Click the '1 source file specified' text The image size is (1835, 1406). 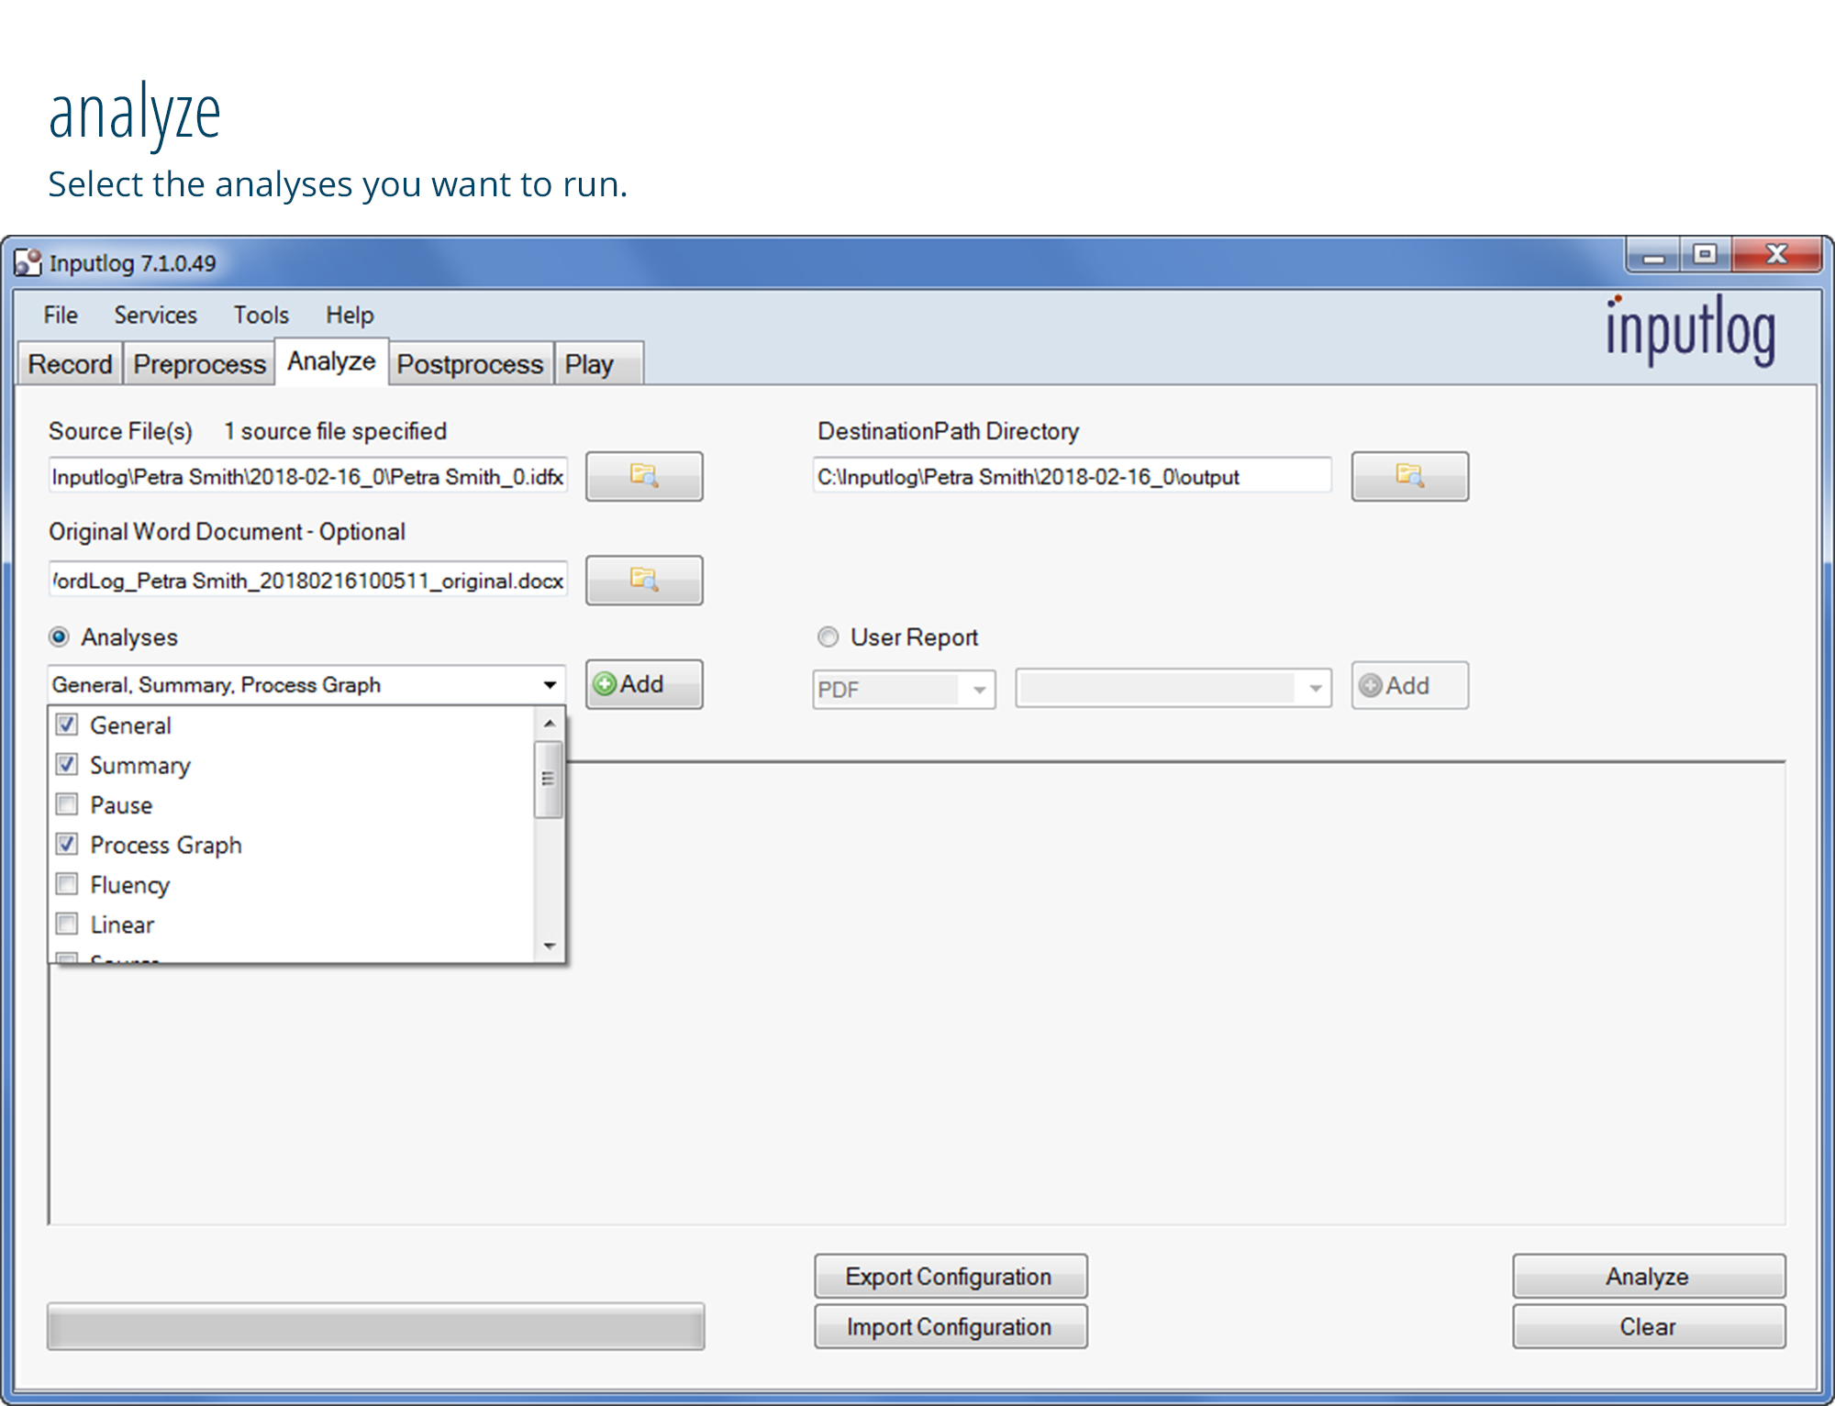[x=336, y=431]
